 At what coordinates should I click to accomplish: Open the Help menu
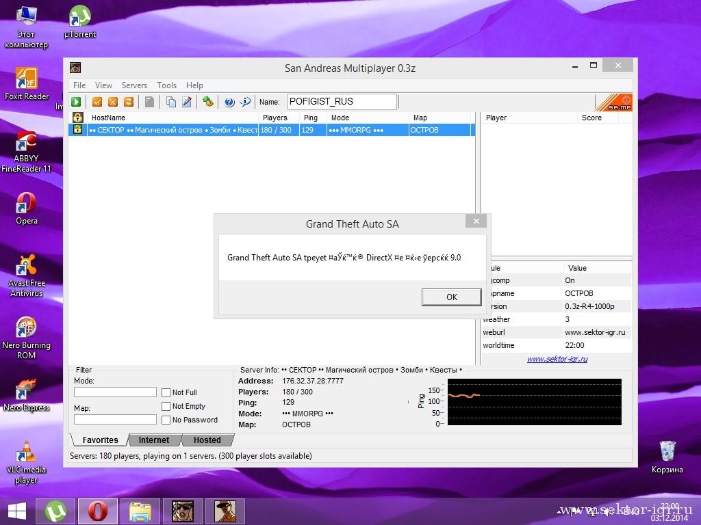194,85
